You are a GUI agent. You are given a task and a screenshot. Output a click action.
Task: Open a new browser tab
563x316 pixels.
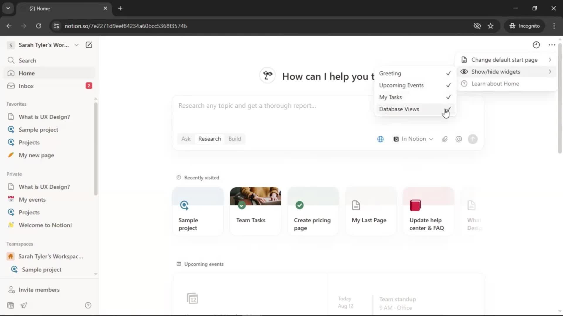[120, 8]
